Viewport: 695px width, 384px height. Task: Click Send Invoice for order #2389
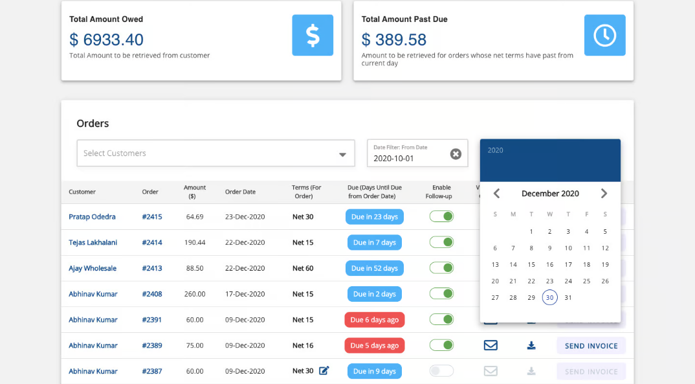(x=591, y=346)
